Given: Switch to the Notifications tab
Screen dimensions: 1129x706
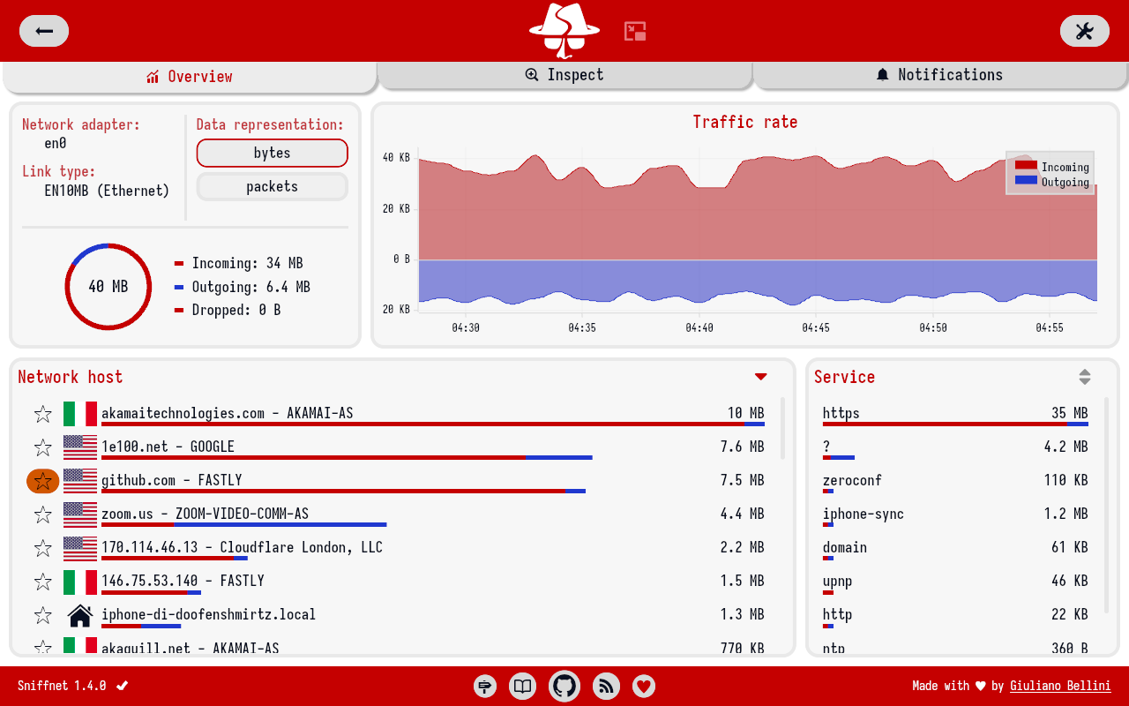Looking at the screenshot, I should click(x=940, y=75).
